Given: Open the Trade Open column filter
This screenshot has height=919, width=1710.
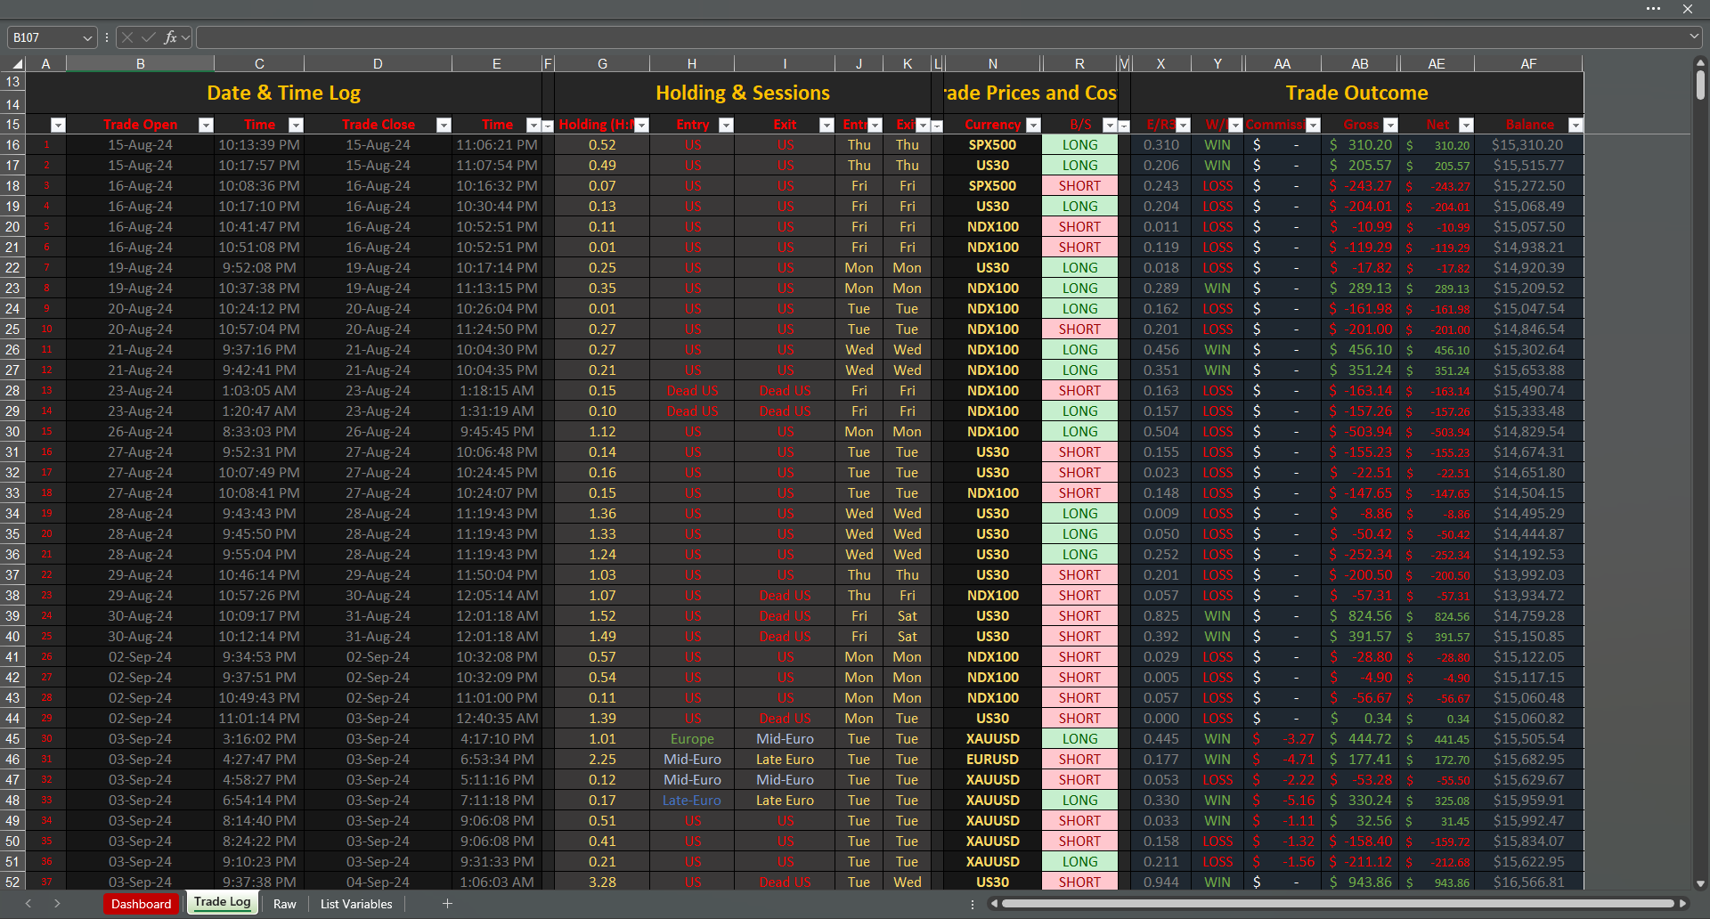Looking at the screenshot, I should tap(206, 126).
